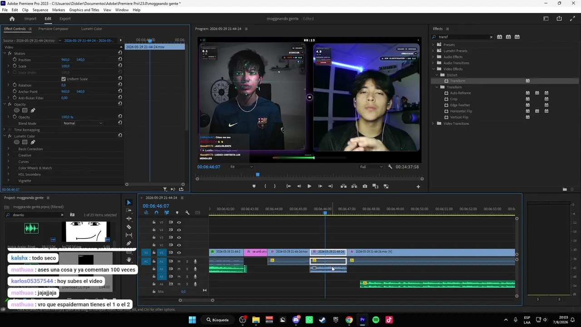Screen dimensions: 581x327
Task: Open Program monitor settings wrench
Action: [390, 167]
